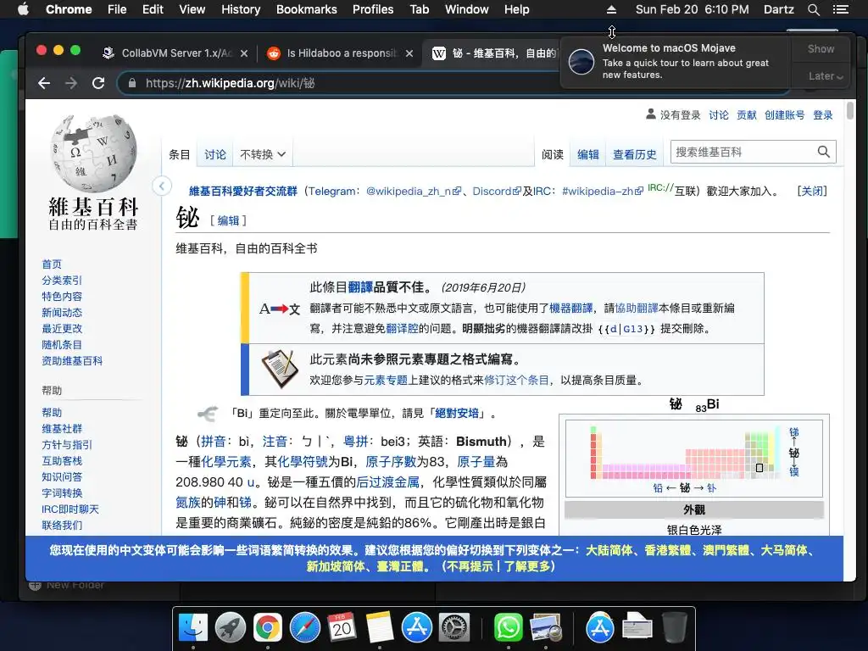Reload the page with refresh icon
Viewport: 868px width, 651px height.
98,83
